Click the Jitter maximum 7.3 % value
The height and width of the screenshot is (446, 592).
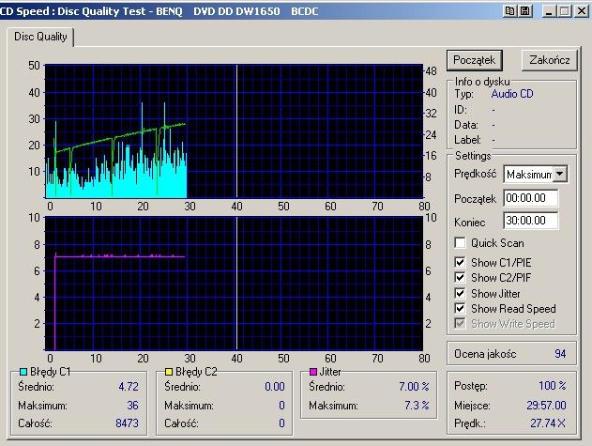point(417,406)
